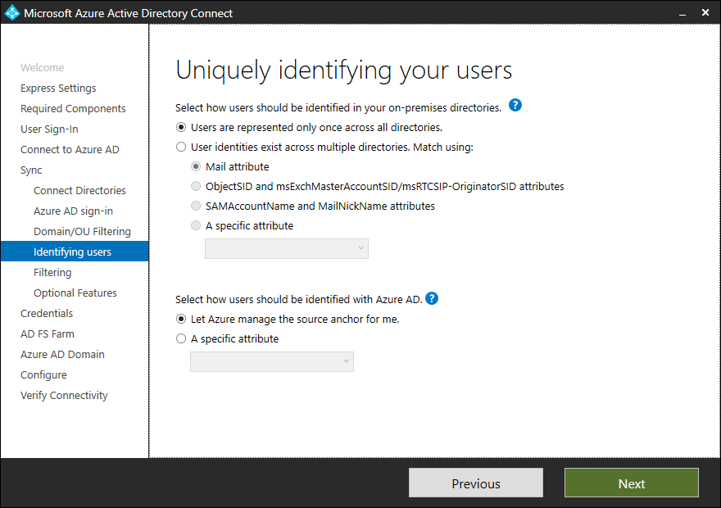Image resolution: width=721 pixels, height=508 pixels.
Task: Open the Optional Features step
Action: click(x=75, y=293)
